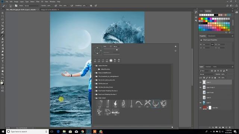Toggle pressure for opacity button
The image size is (239, 134).
click(56, 6)
